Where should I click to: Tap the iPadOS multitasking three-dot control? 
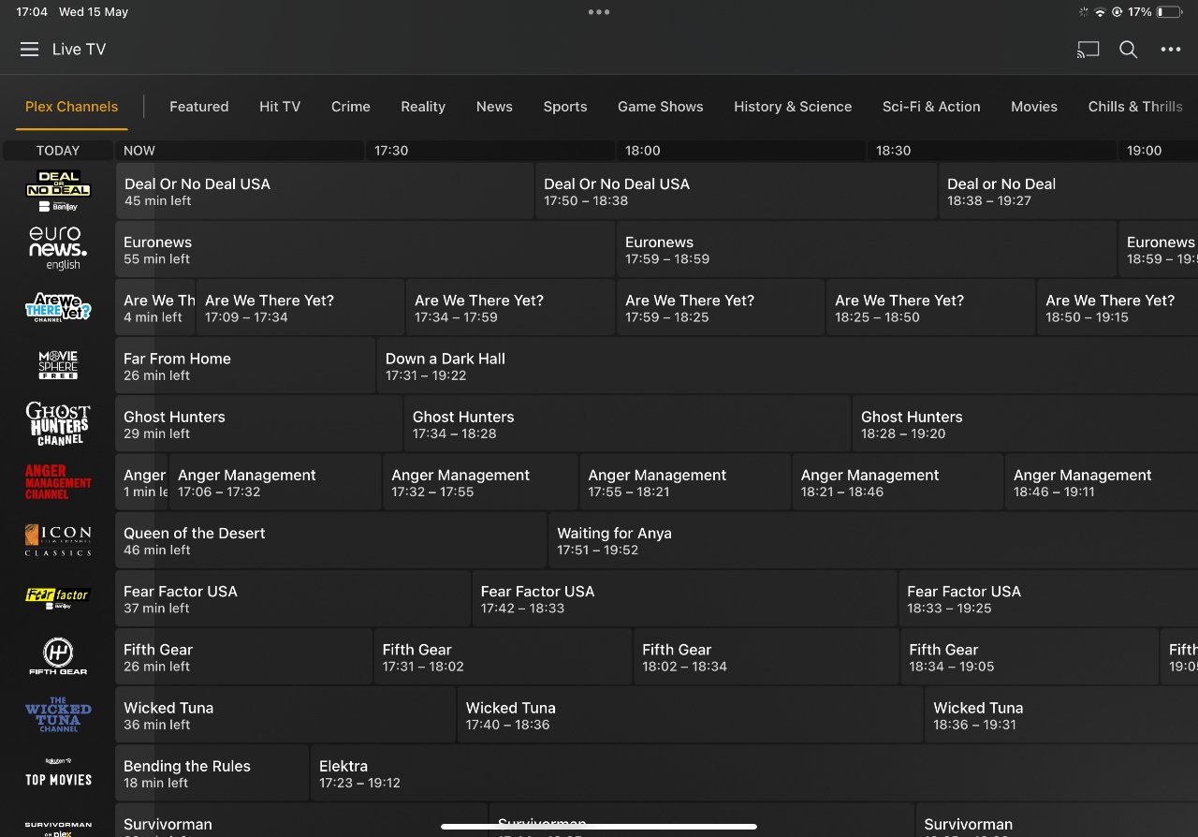(x=599, y=12)
